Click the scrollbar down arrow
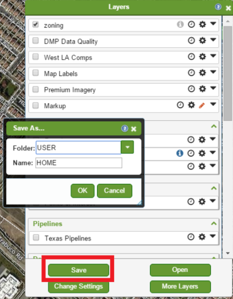Screen dimensions: 233x299 tap(228, 253)
